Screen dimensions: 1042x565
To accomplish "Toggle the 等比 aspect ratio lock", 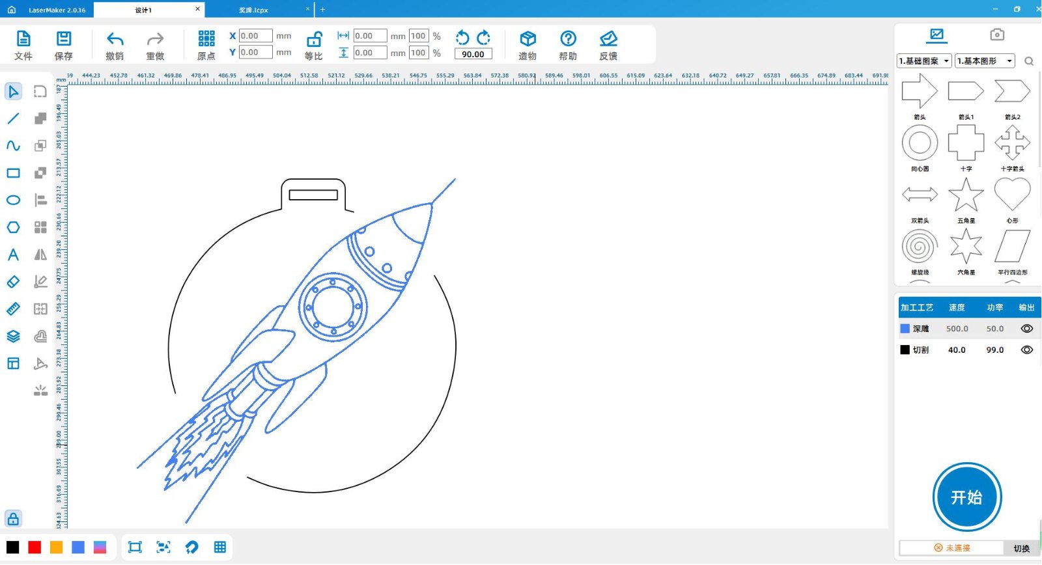I will click(314, 40).
